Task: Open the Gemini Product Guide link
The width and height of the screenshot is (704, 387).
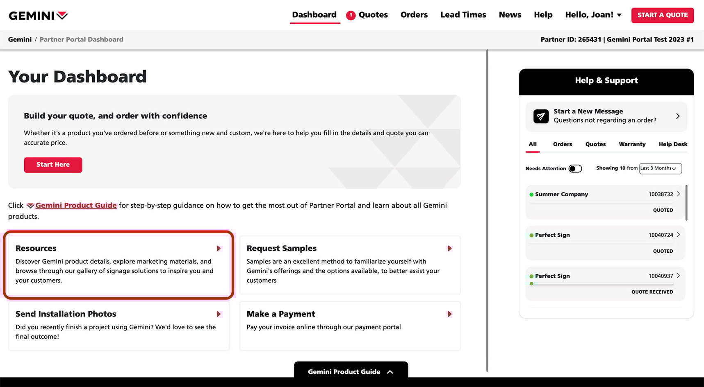Action: pos(76,205)
